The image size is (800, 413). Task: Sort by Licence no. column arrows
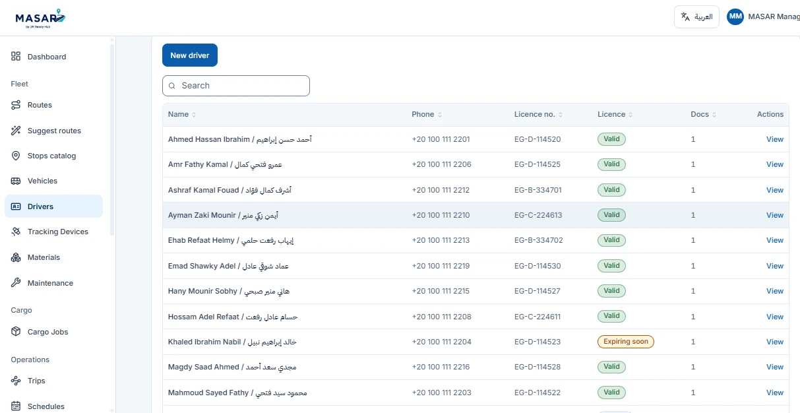pos(561,115)
